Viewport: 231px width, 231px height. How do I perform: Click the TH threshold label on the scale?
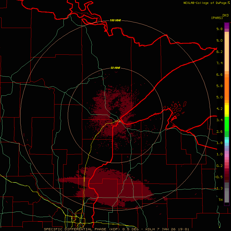pos(220,200)
